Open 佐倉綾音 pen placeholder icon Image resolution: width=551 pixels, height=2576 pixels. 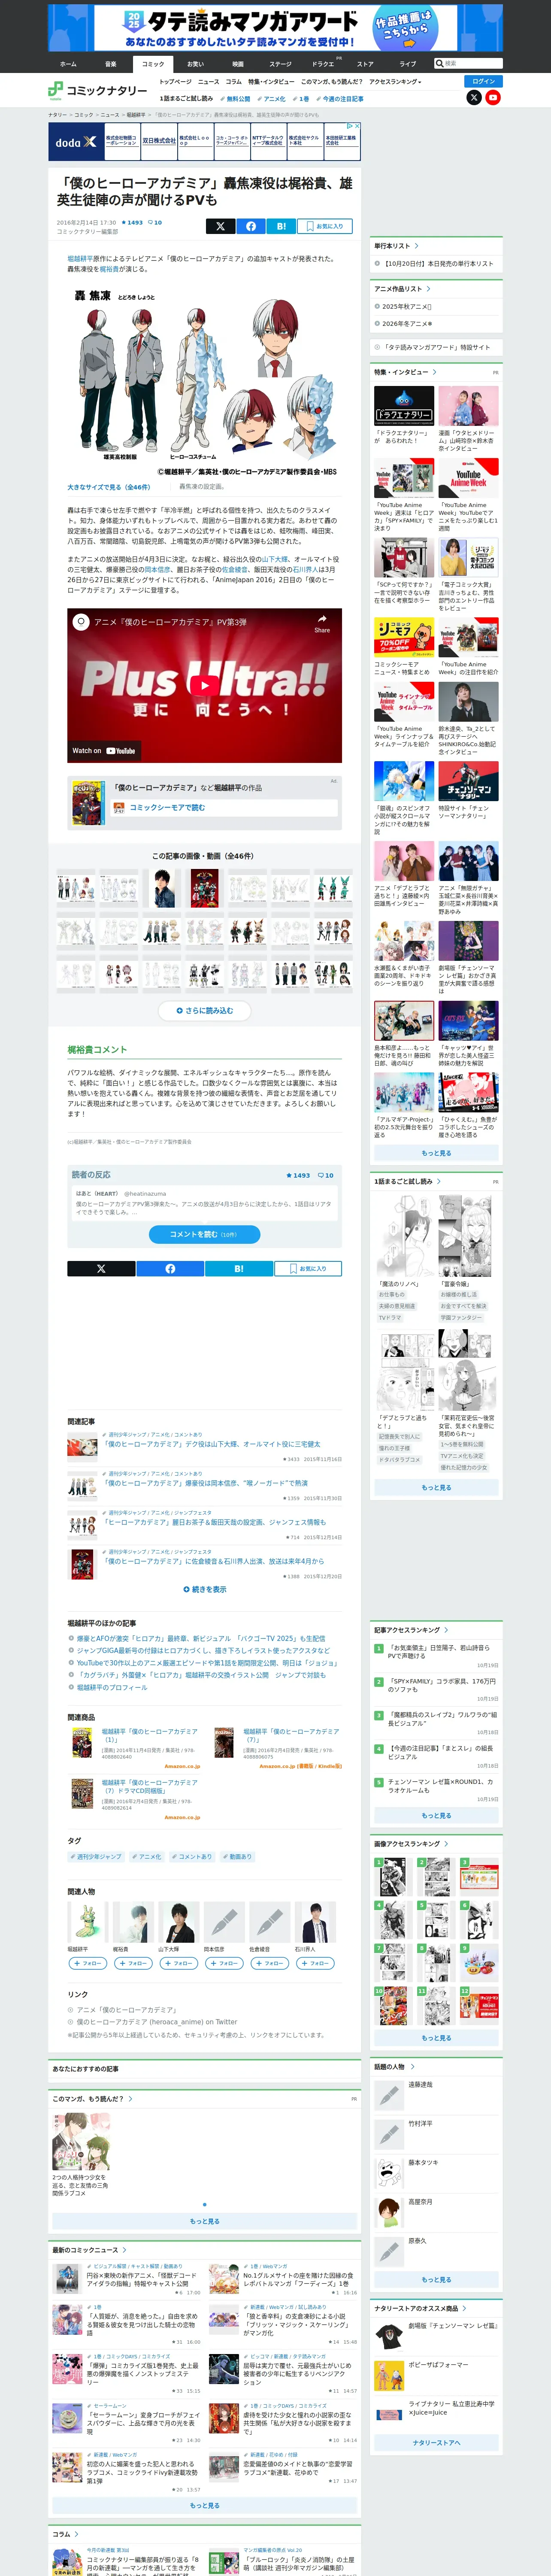[x=269, y=1922]
